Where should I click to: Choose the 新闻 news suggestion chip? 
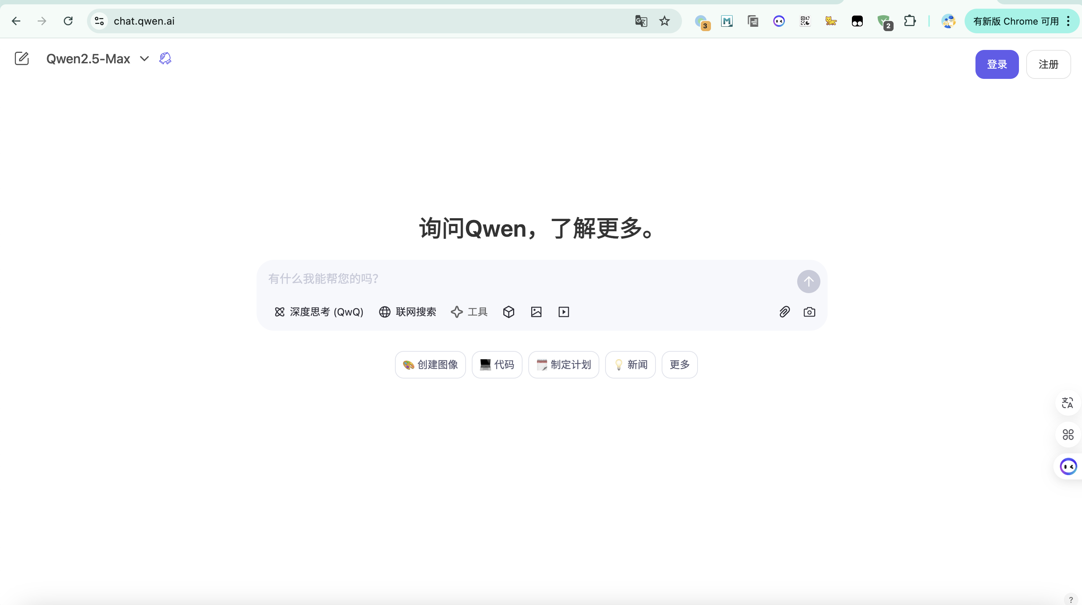pos(630,365)
